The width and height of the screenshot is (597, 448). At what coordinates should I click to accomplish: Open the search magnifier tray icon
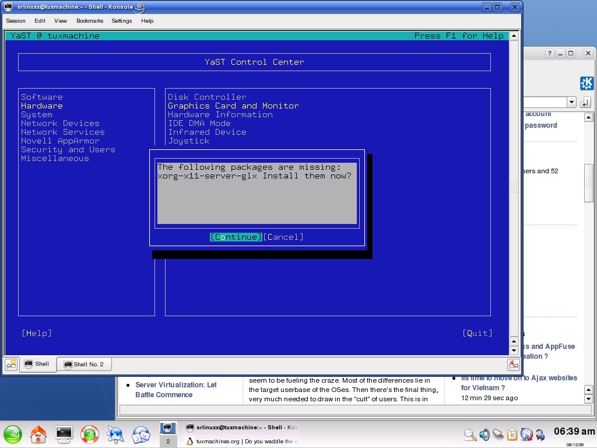pyautogui.click(x=470, y=435)
